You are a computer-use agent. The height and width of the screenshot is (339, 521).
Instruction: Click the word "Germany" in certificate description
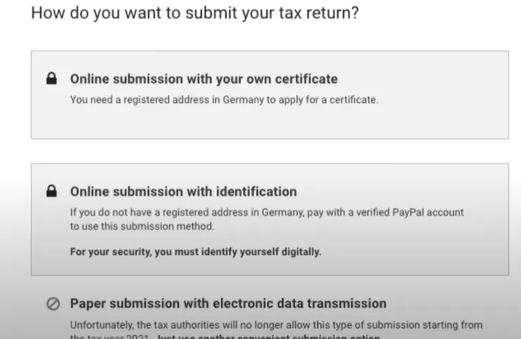(243, 100)
